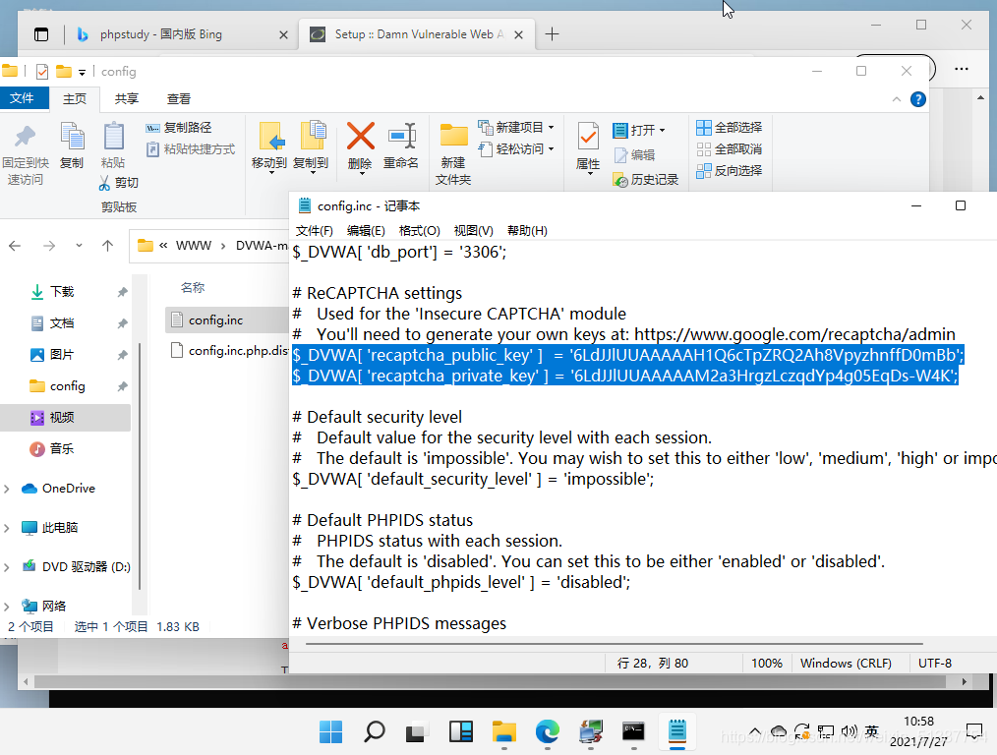Open the Notepad taskbar icon

(x=677, y=731)
